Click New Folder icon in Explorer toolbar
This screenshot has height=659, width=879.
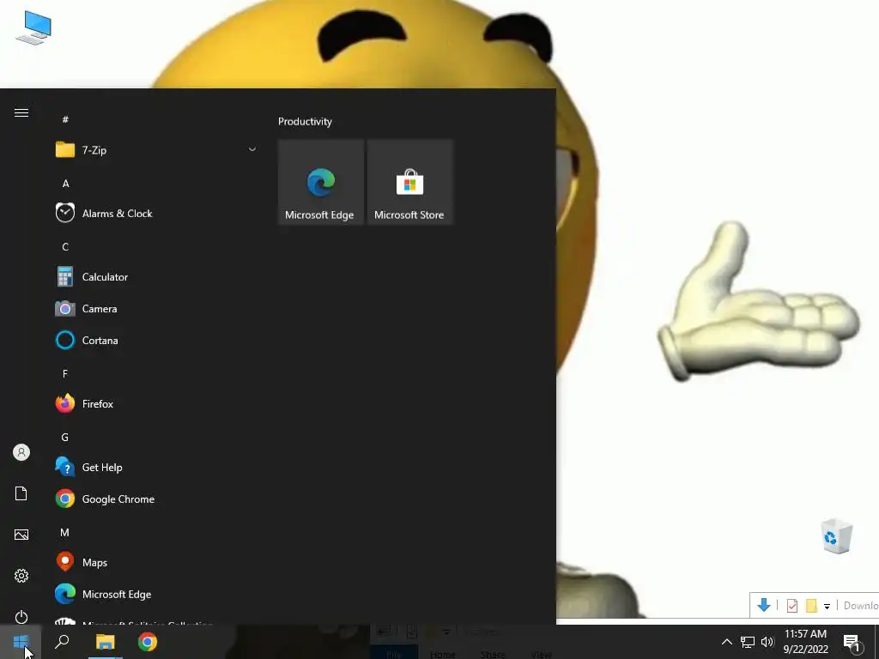click(811, 606)
